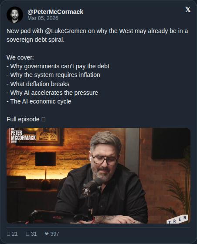Open the @LukeGromen mention
The width and height of the screenshot is (197, 244).
[65, 31]
